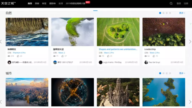
Task: Open the rocky cliff and blue river thumbnail
Action: click(27, 32)
